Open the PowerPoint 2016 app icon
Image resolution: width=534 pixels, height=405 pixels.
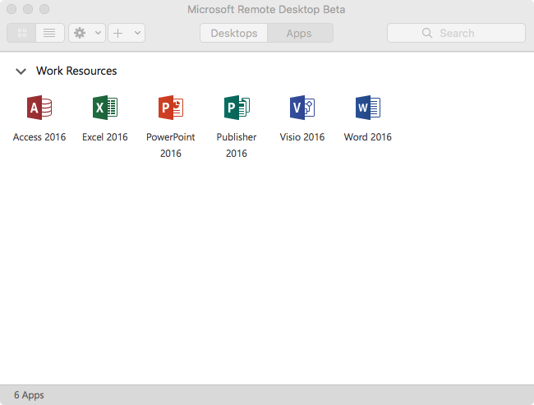pyautogui.click(x=171, y=108)
